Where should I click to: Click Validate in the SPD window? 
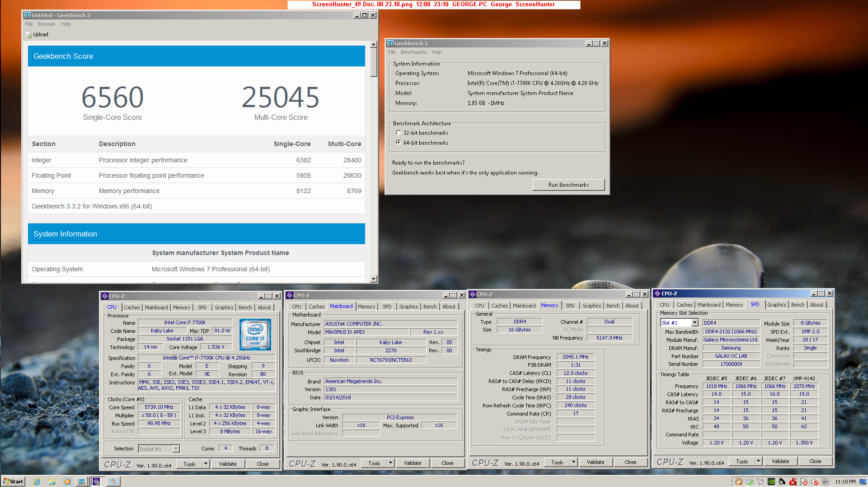[780, 461]
